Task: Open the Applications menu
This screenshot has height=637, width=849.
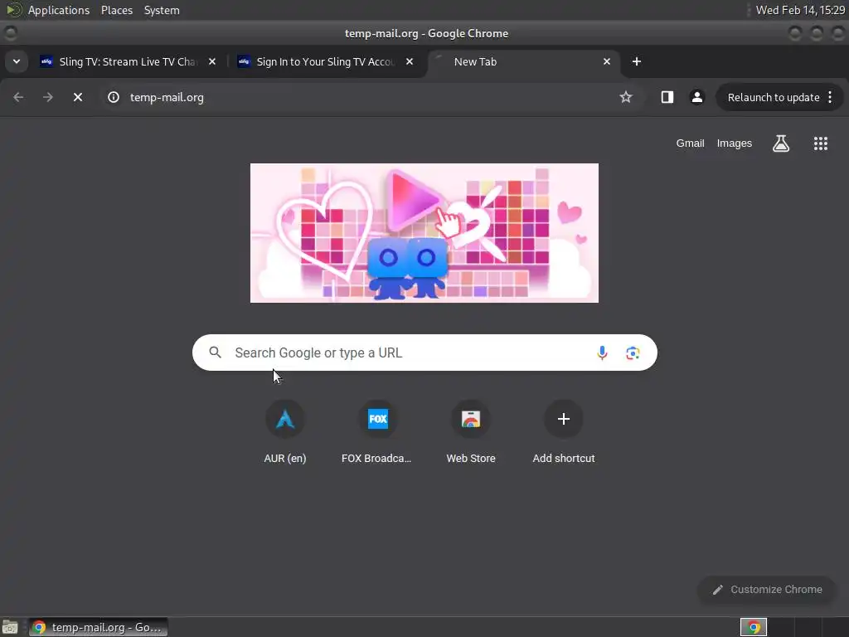Action: pos(59,10)
